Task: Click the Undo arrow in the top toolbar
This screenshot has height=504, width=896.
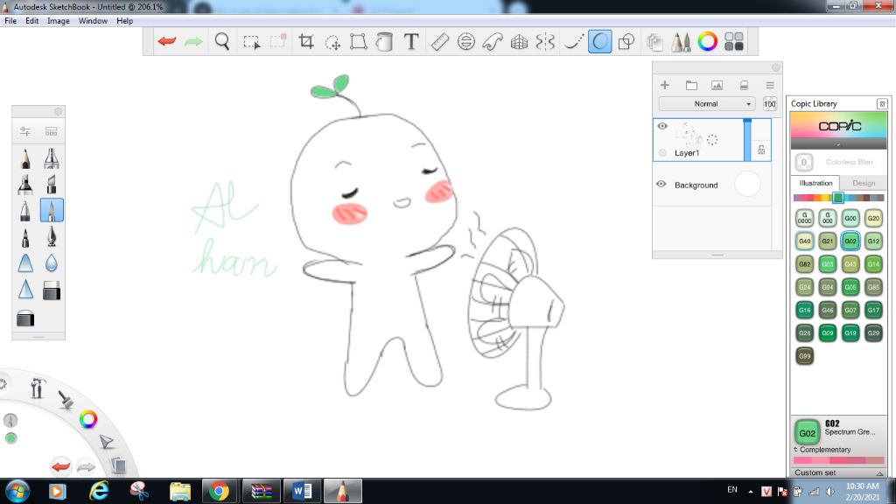Action: [x=167, y=41]
